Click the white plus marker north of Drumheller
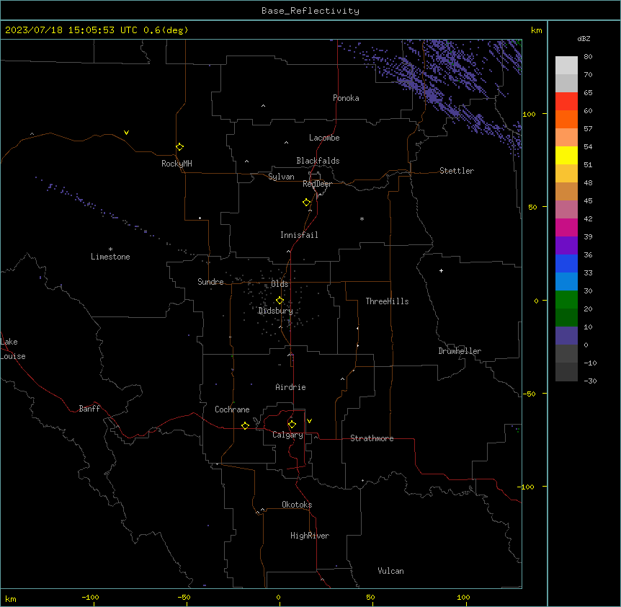The width and height of the screenshot is (621, 607). click(441, 270)
